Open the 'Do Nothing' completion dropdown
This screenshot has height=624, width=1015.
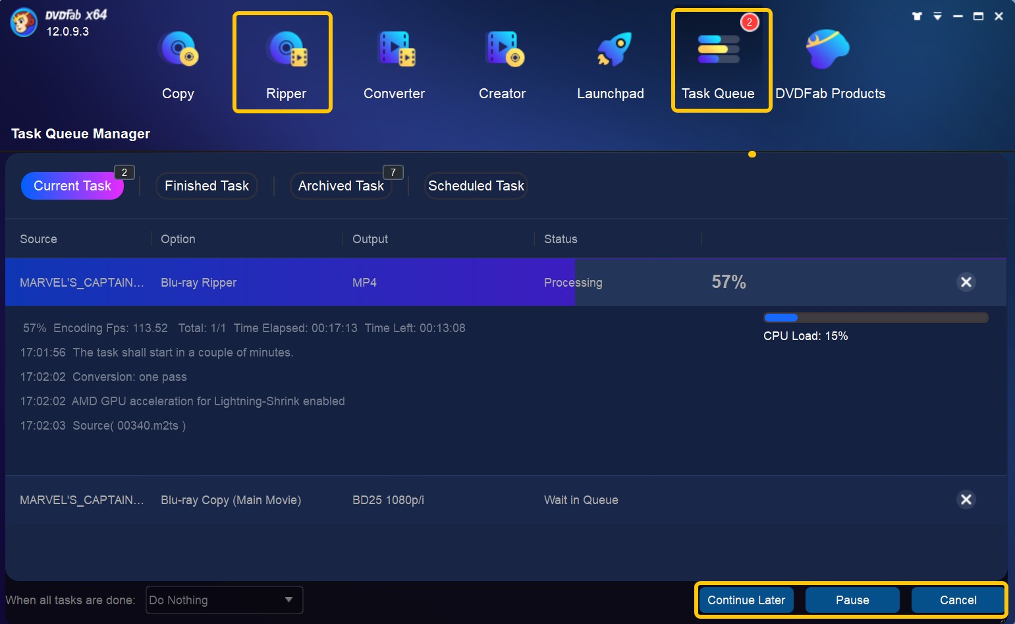(224, 600)
